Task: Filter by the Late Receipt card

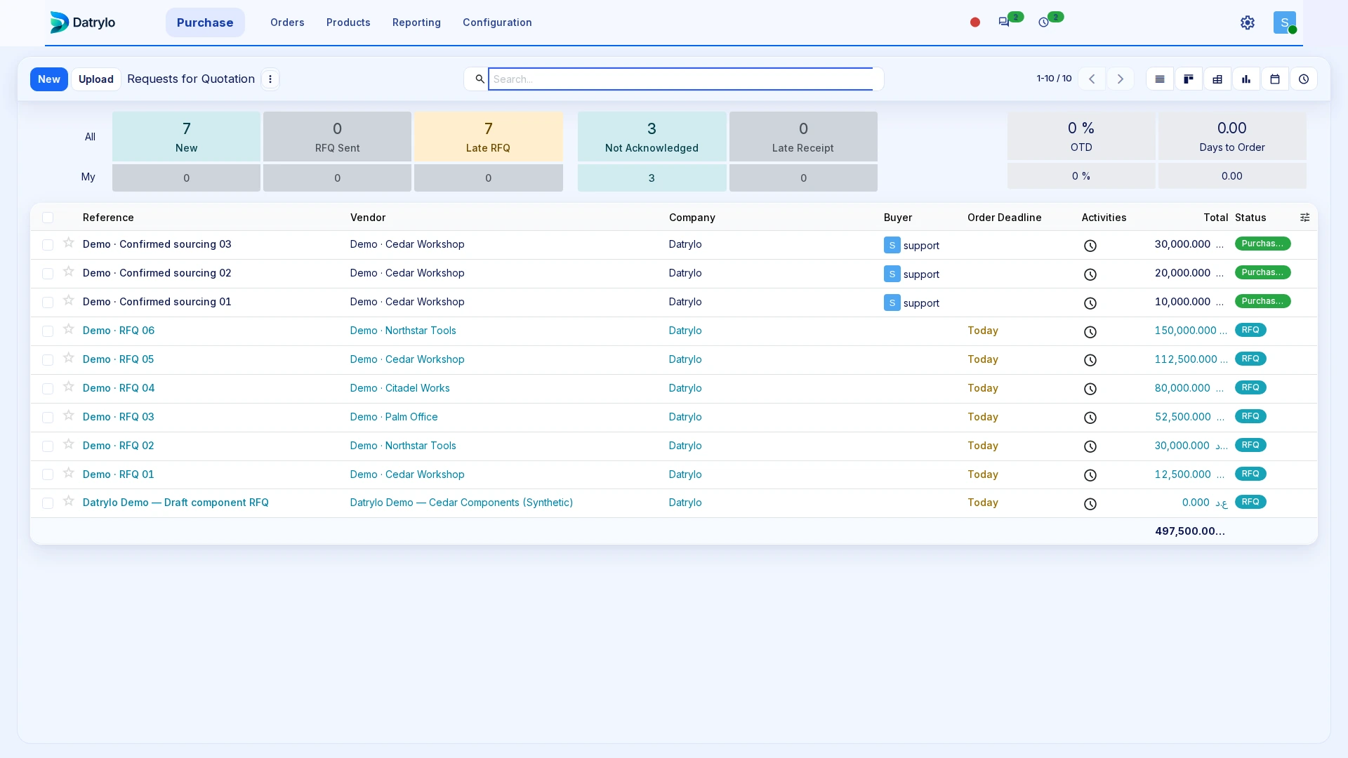Action: coord(803,136)
